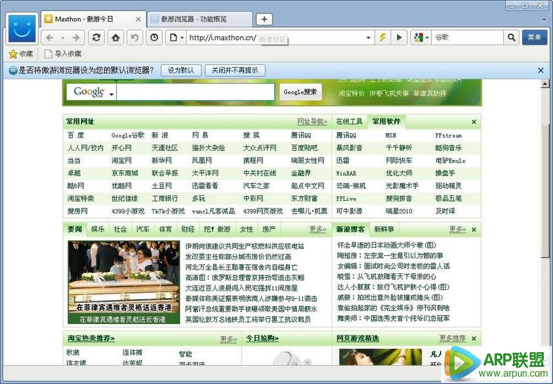553x384 pixels.
Task: Click the 谷歌 toolbar search field
Action: (468, 37)
